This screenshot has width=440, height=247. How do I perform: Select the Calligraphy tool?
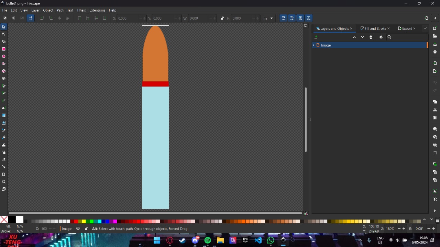4,101
